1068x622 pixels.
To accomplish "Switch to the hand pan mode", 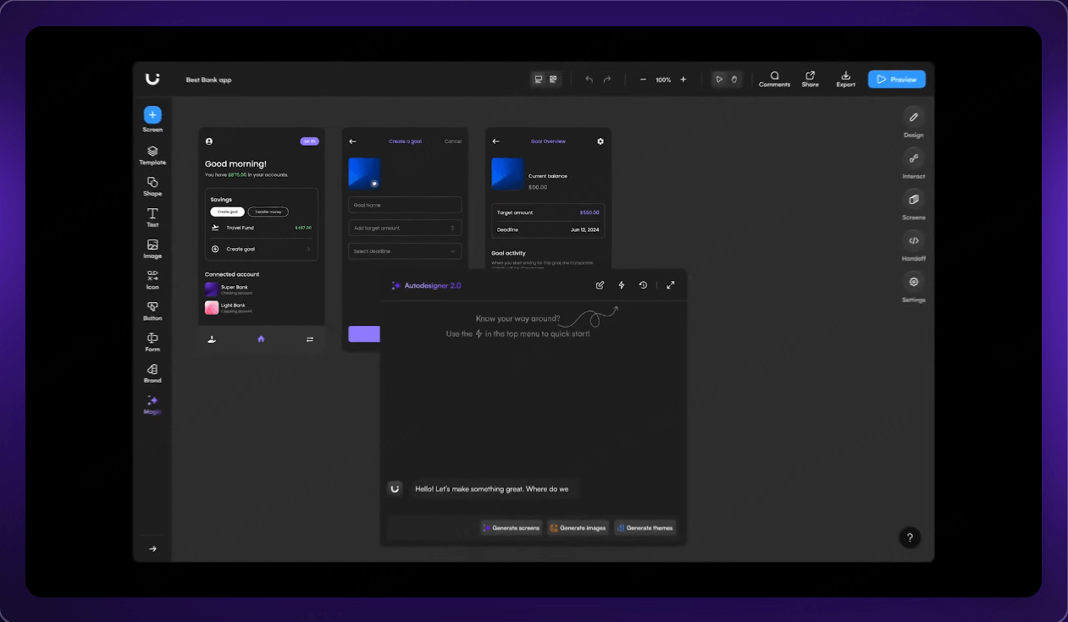I will click(x=734, y=80).
